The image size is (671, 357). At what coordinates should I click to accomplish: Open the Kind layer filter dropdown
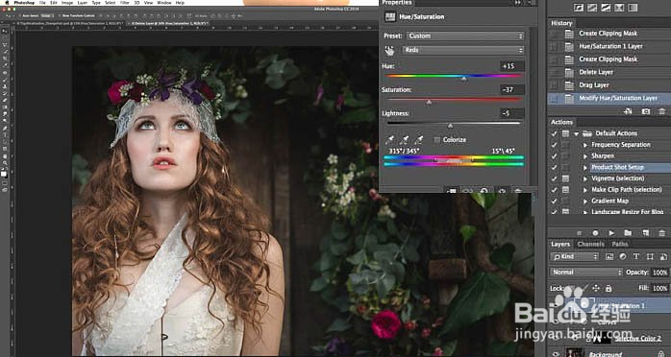(574, 256)
